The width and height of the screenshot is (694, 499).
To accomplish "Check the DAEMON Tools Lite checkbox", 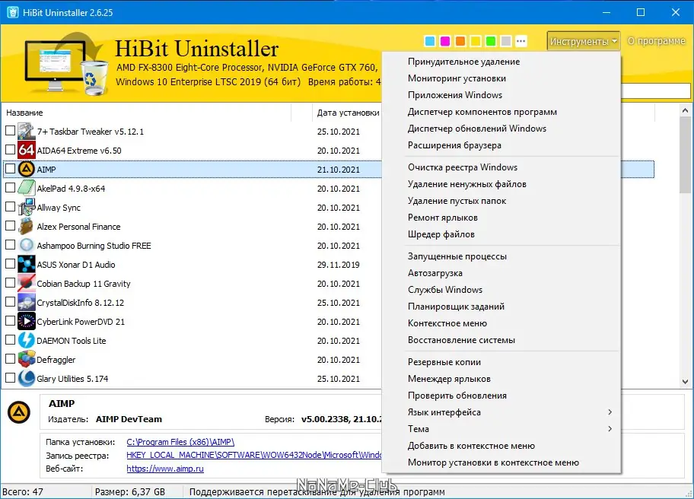I will pos(10,340).
